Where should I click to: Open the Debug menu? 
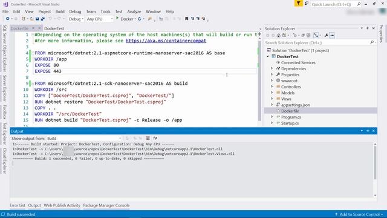[75, 12]
